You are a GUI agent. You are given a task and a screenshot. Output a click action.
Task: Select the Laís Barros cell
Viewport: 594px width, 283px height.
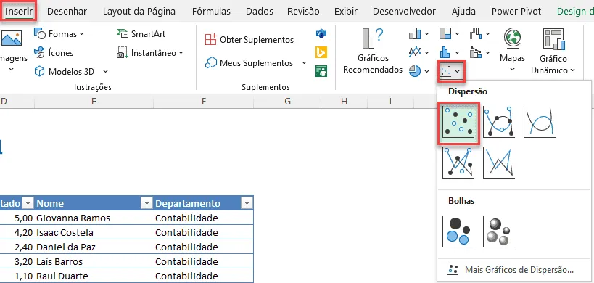click(94, 261)
